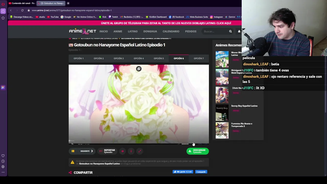Select Opción 7 server tab
Image resolution: width=327 pixels, height=184 pixels.
[199, 59]
